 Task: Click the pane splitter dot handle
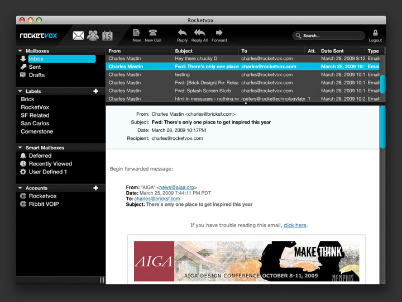tap(246, 103)
